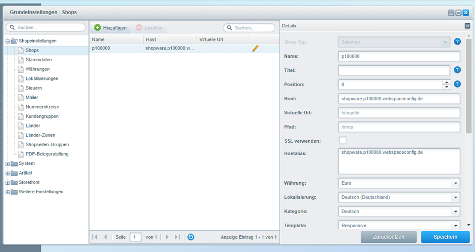
Task: Expand the Weitere Einstellungen tree node
Action: coord(8,192)
